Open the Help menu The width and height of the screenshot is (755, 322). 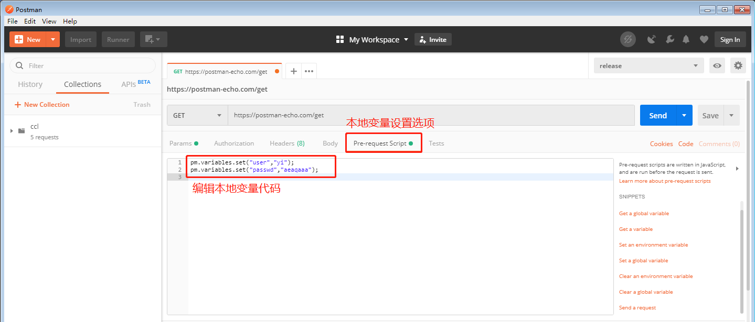[x=70, y=21]
